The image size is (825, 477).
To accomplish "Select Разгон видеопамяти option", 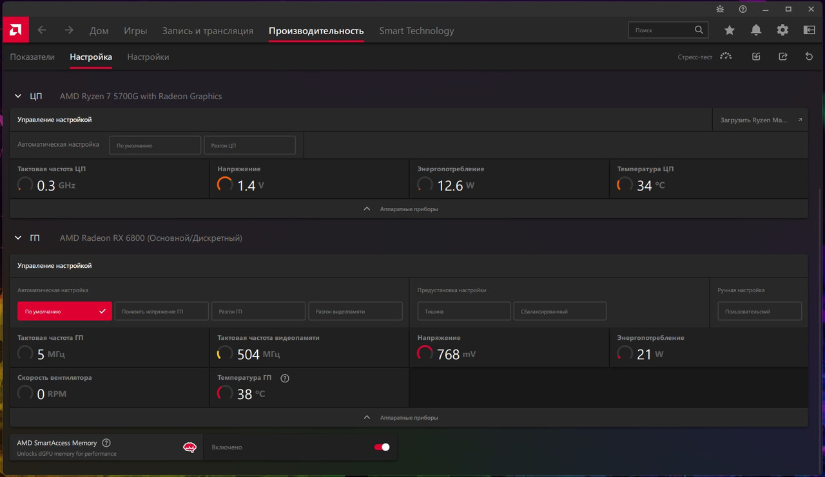I will (355, 311).
